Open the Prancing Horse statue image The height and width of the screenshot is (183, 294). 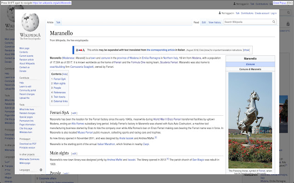coord(250,120)
